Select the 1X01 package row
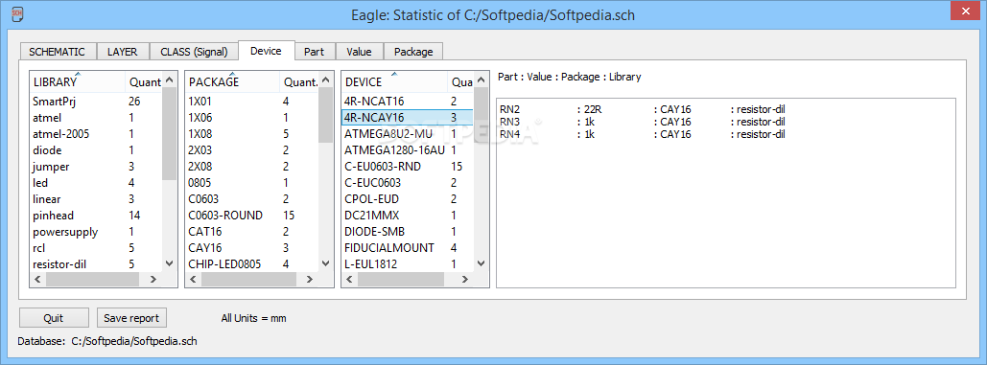987x365 pixels. click(x=251, y=101)
